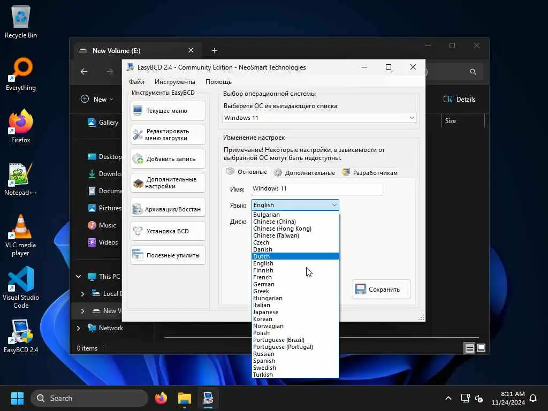Image resolution: width=548 pixels, height=411 pixels.
Task: Click File Explorer back arrow
Action: (x=84, y=72)
